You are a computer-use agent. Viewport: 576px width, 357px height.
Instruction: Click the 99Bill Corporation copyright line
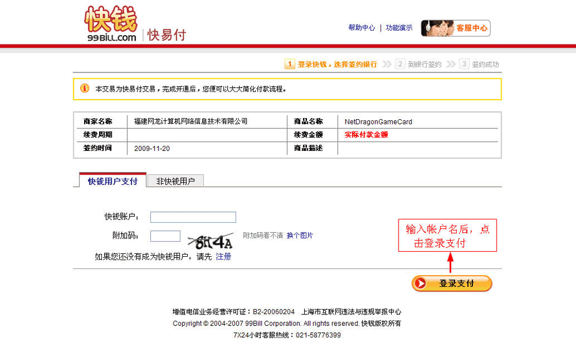(286, 324)
